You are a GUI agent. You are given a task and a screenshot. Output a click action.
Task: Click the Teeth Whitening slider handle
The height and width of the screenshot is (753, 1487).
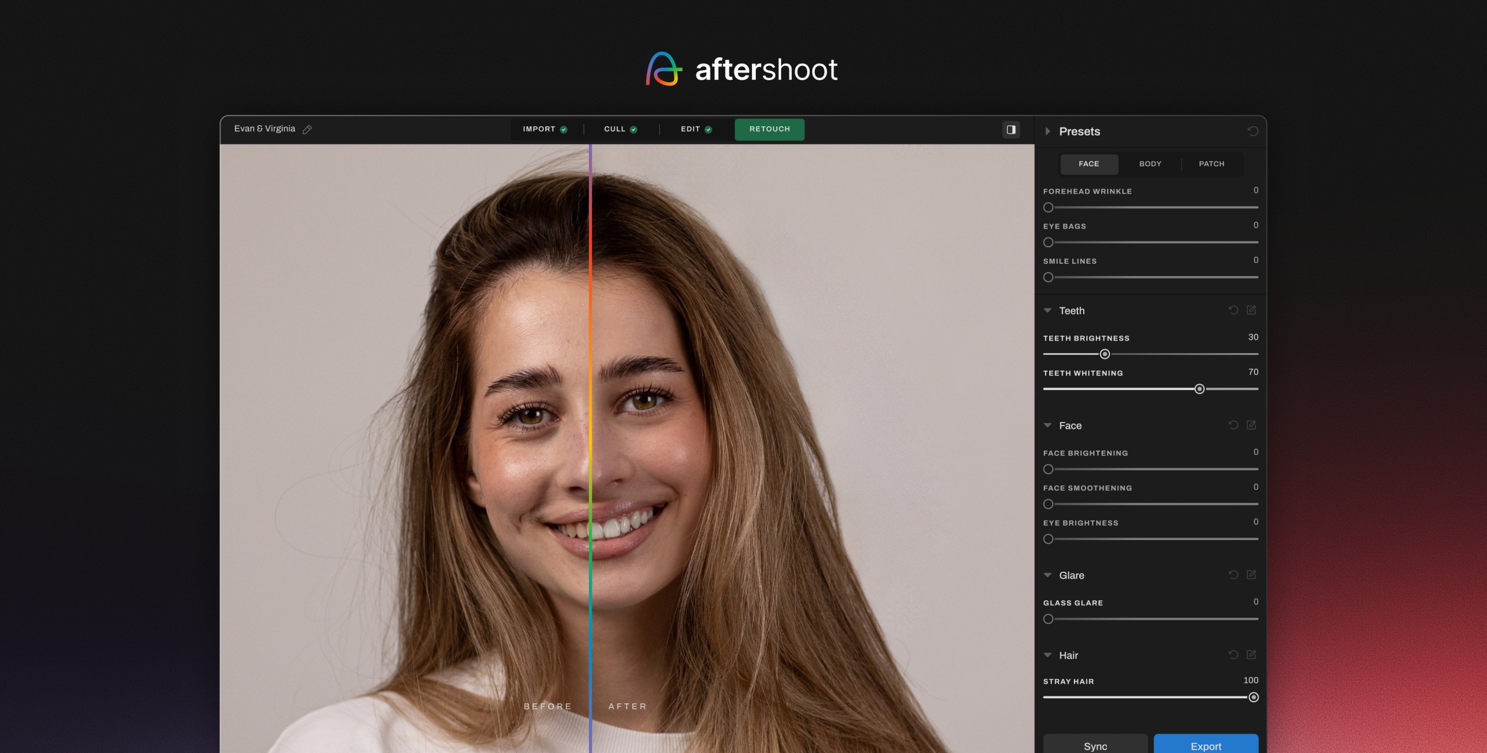click(1199, 389)
